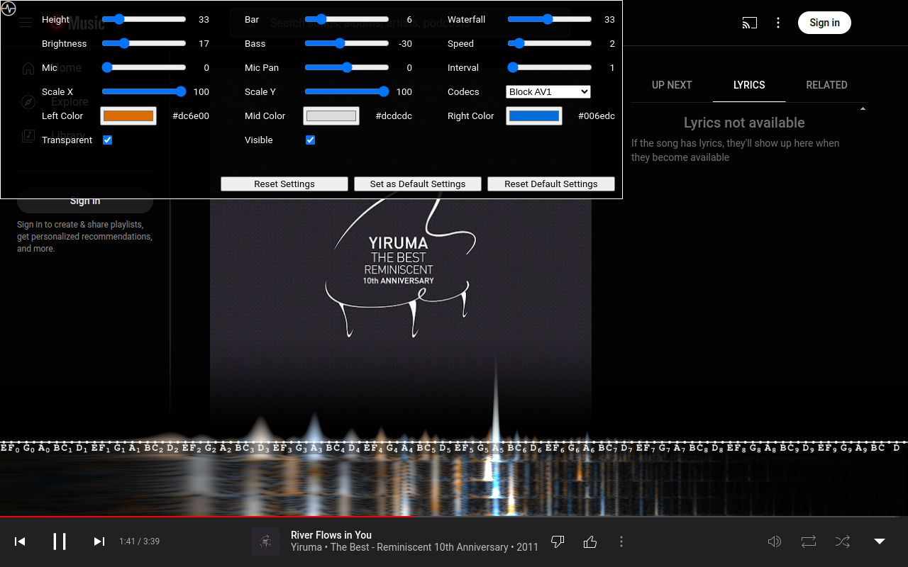Click the Reset Settings button

pyautogui.click(x=284, y=184)
